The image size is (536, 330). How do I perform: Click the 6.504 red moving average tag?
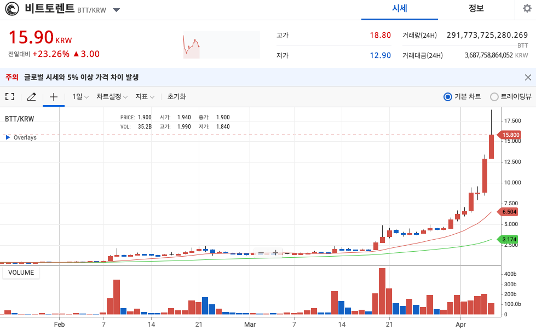(508, 212)
